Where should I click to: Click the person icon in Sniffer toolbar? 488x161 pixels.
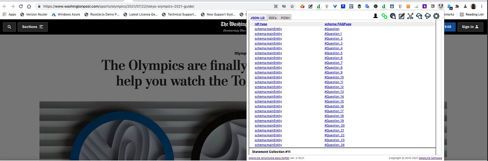point(376,16)
